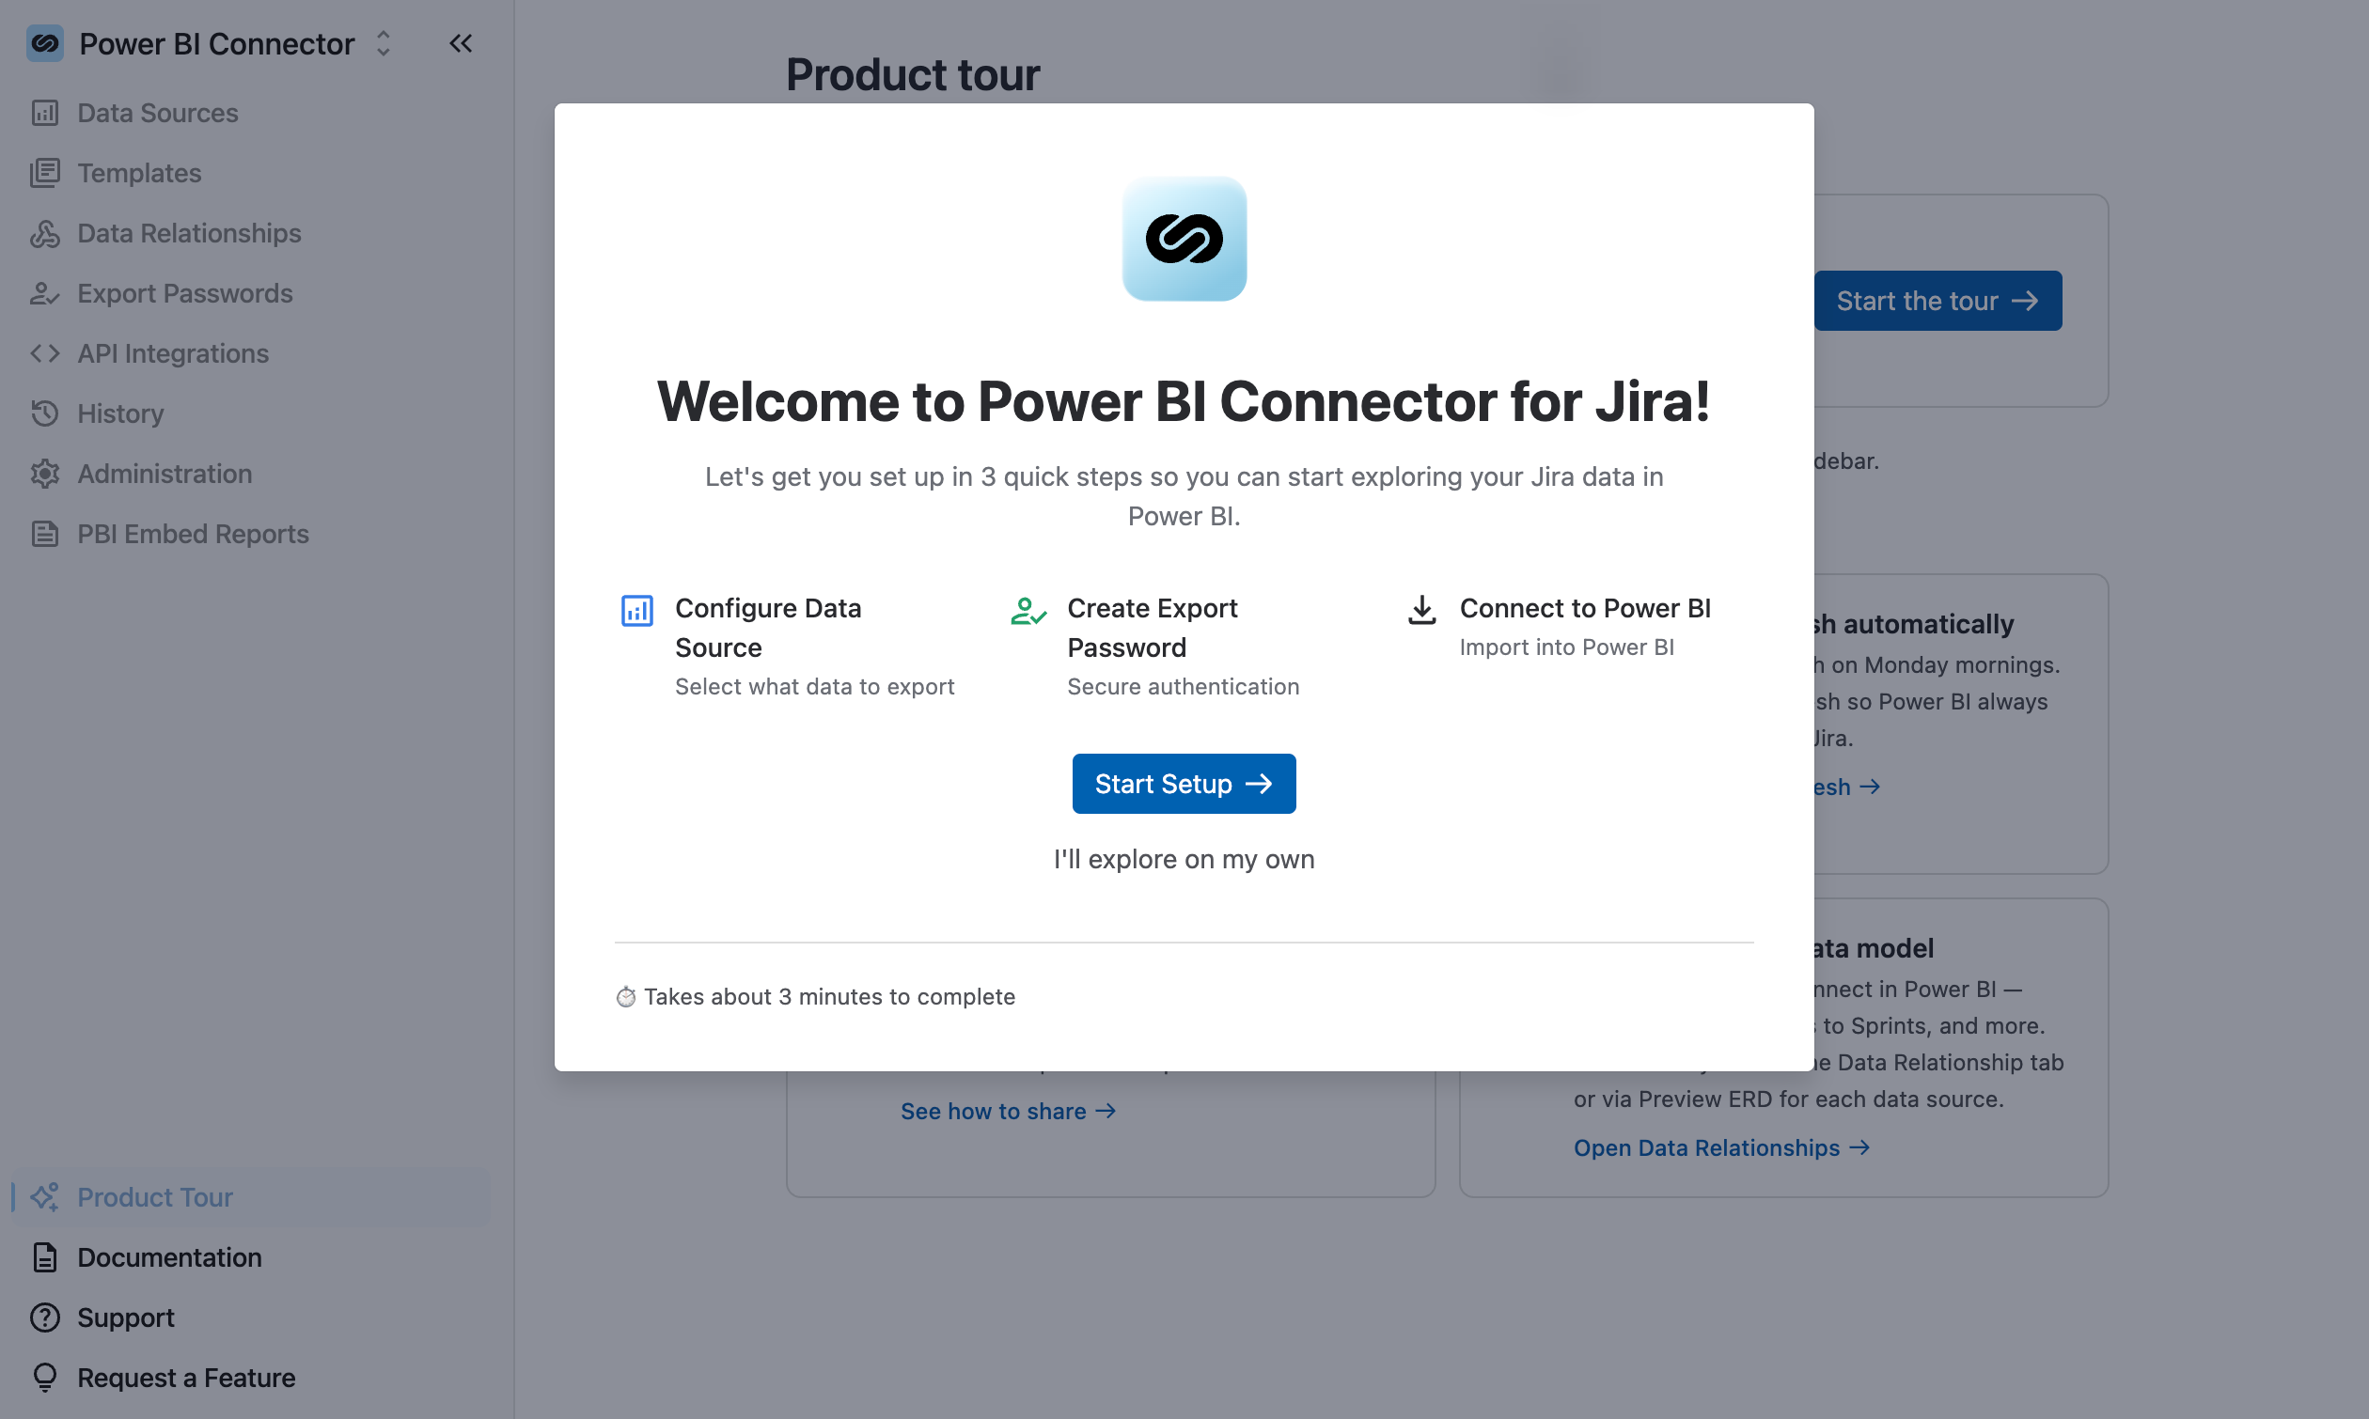Image resolution: width=2369 pixels, height=1419 pixels.
Task: Collapse the sidebar with double-chevron icon
Action: 461,43
